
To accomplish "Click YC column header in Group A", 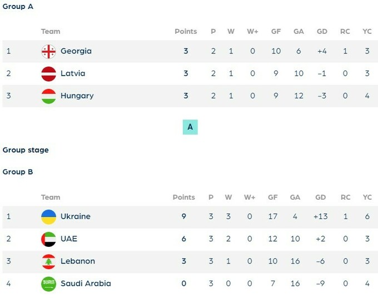I will pyautogui.click(x=367, y=32).
